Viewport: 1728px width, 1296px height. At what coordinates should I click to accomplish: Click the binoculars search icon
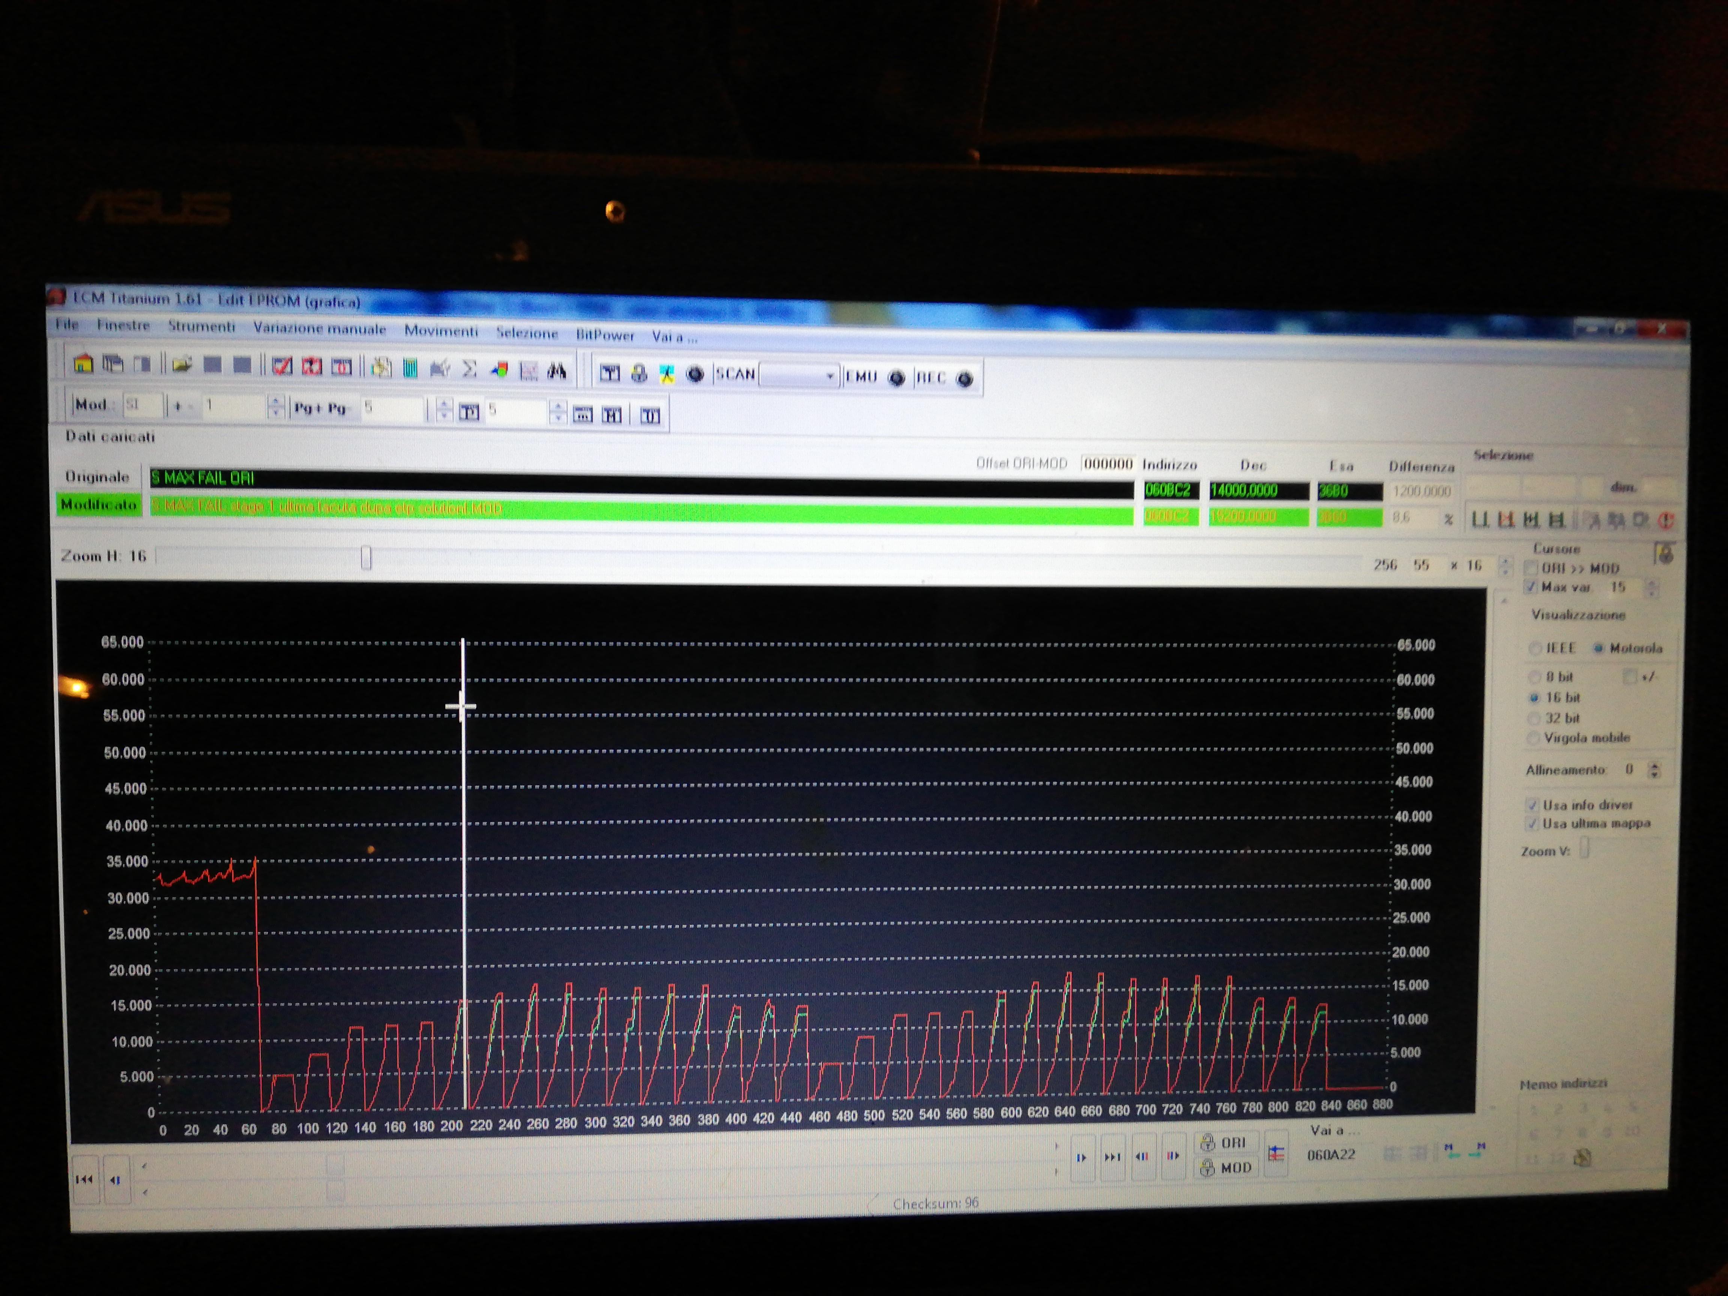click(x=556, y=371)
